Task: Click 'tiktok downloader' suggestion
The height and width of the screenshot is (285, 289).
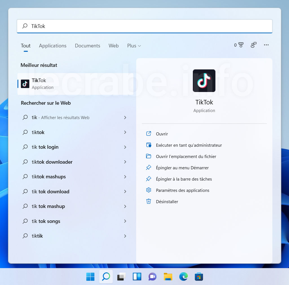Action: coord(75,162)
